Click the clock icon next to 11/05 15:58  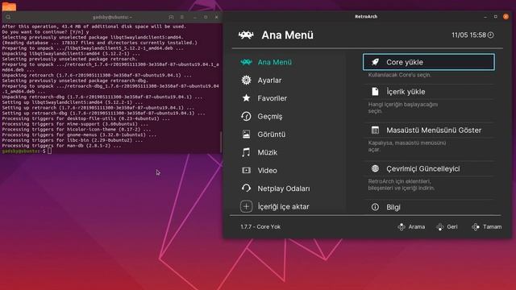pos(491,35)
